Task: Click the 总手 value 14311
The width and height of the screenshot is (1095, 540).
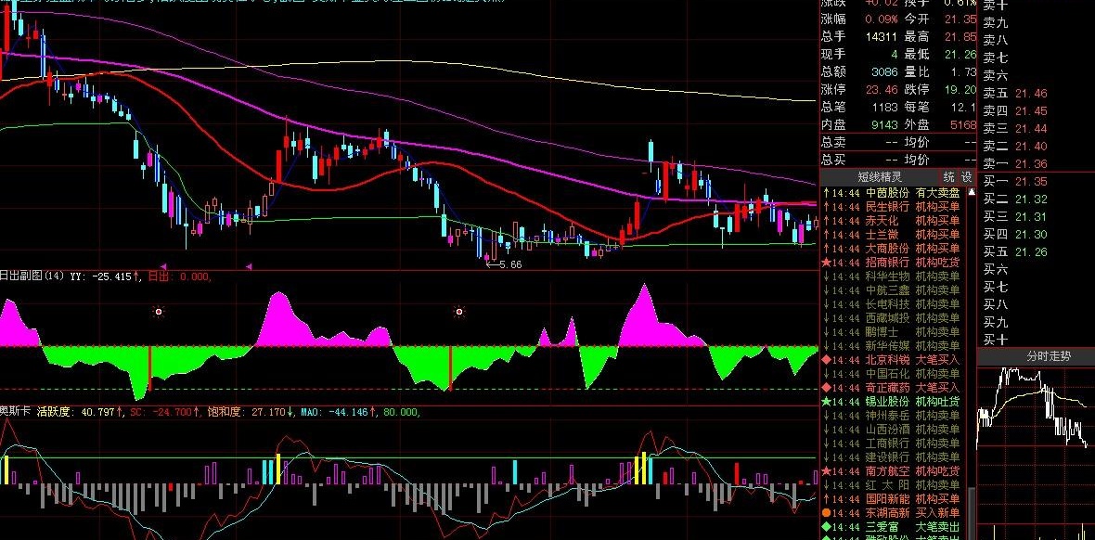Action: click(882, 36)
